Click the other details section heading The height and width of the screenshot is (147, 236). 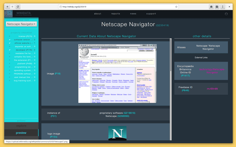202,36
